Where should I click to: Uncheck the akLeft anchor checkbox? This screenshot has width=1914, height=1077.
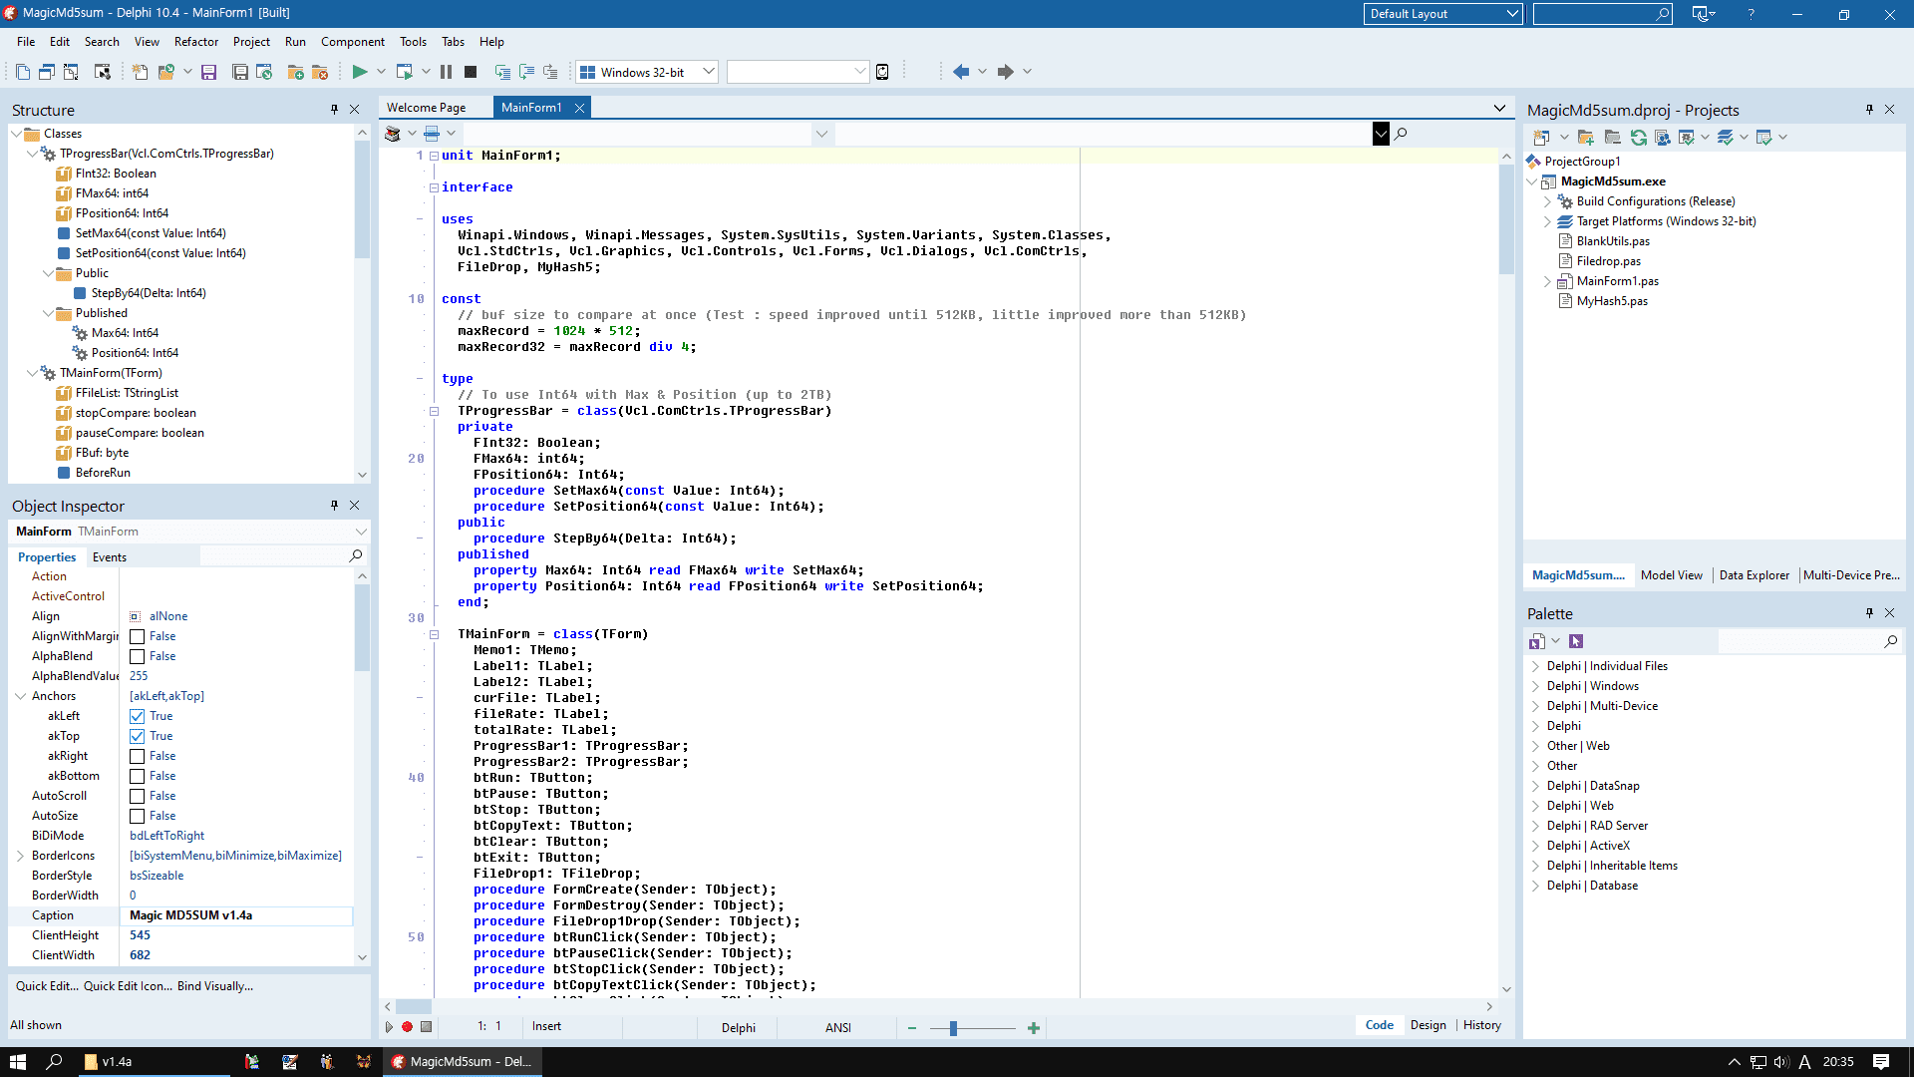tap(138, 716)
